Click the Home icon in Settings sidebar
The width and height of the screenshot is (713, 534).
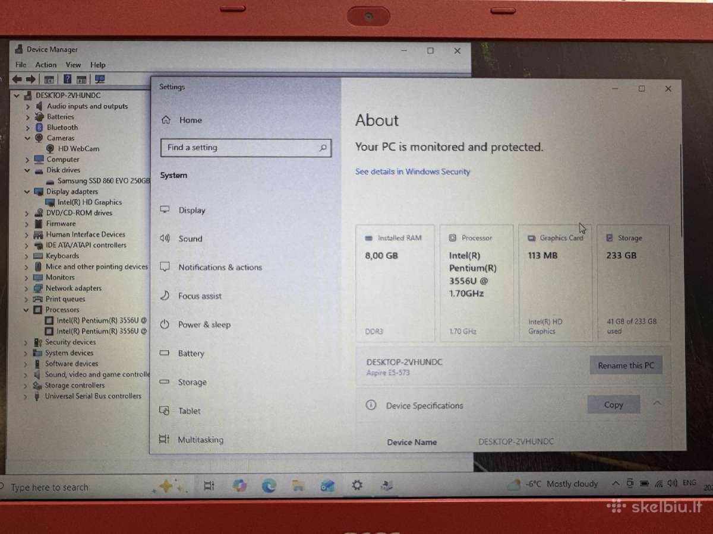[166, 120]
